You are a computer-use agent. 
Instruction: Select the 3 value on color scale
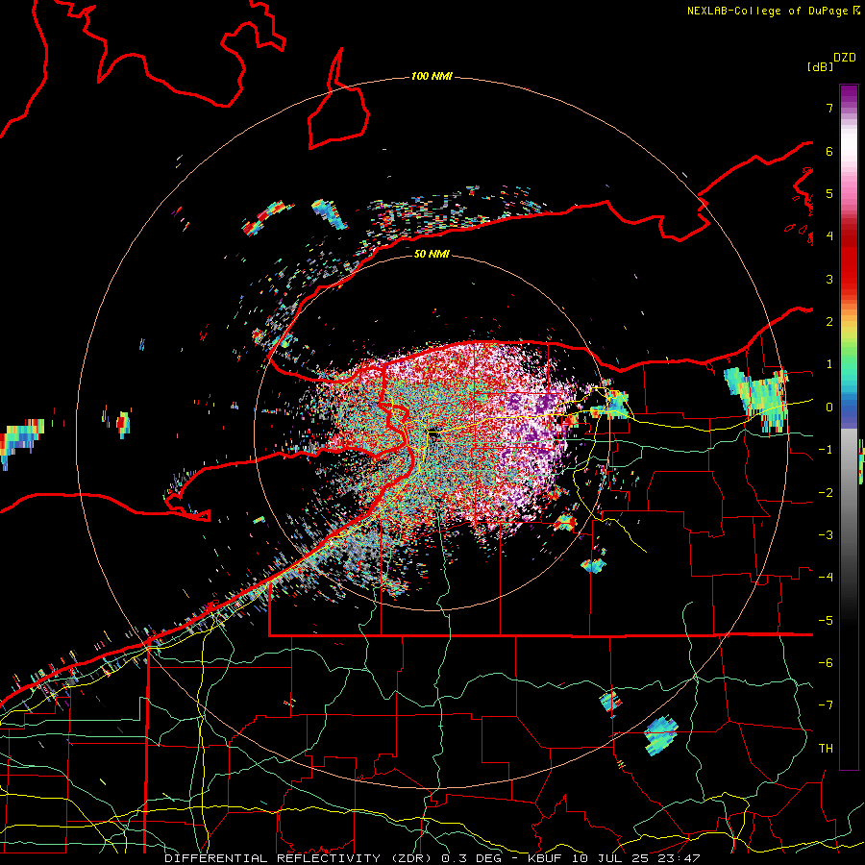click(x=829, y=279)
